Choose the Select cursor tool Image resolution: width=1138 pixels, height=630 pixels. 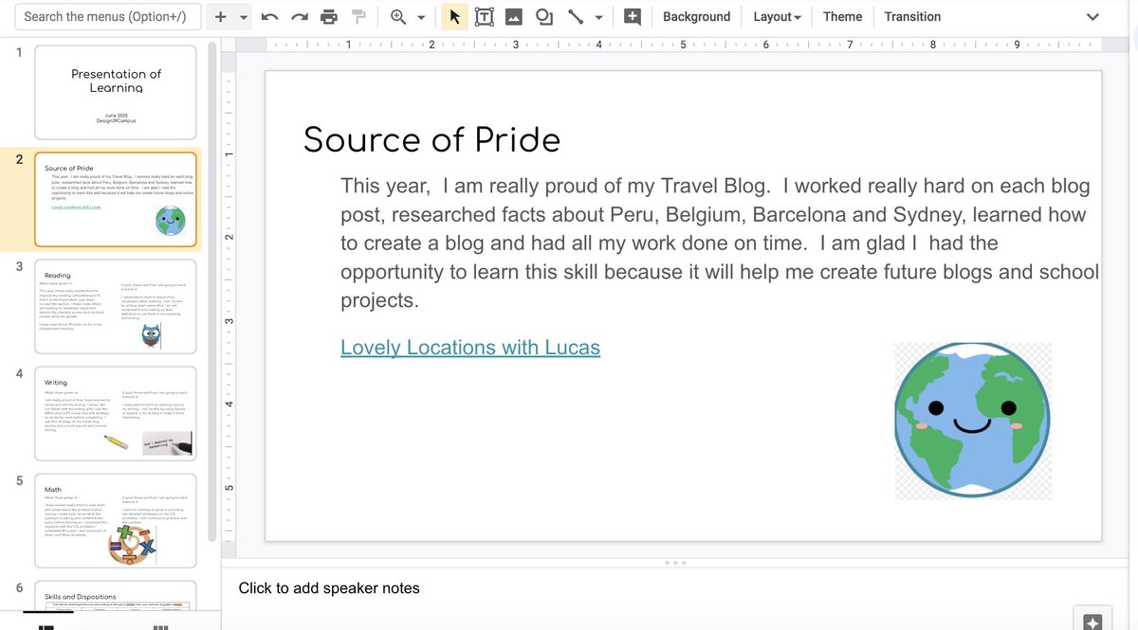click(x=454, y=17)
